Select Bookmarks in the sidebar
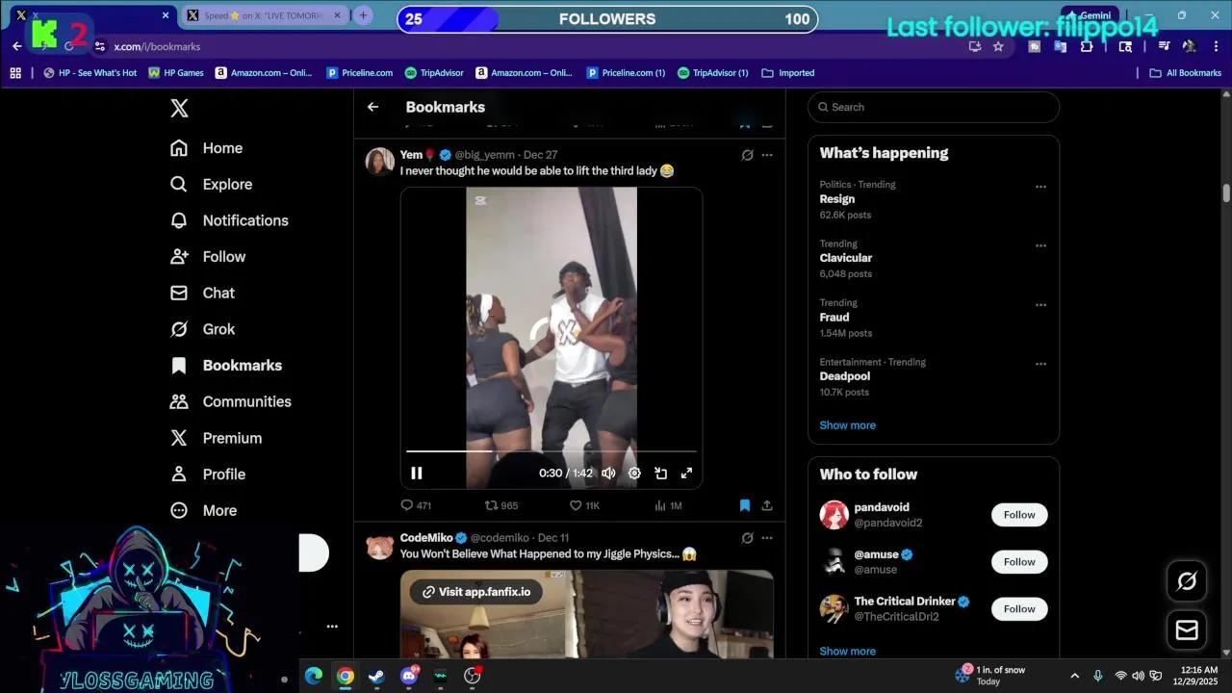Screen dimensions: 1232x693 226,366
